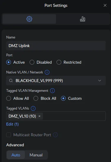The image size is (111, 162).
Task: Remove the DMZ_VL10 (10) tag
Action: click(39, 116)
